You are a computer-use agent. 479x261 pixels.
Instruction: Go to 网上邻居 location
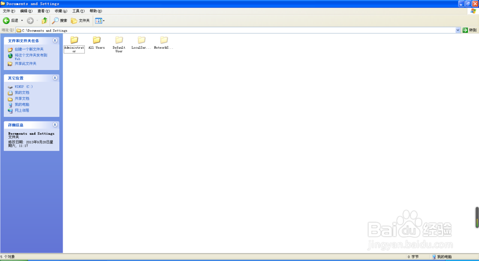pos(22,110)
